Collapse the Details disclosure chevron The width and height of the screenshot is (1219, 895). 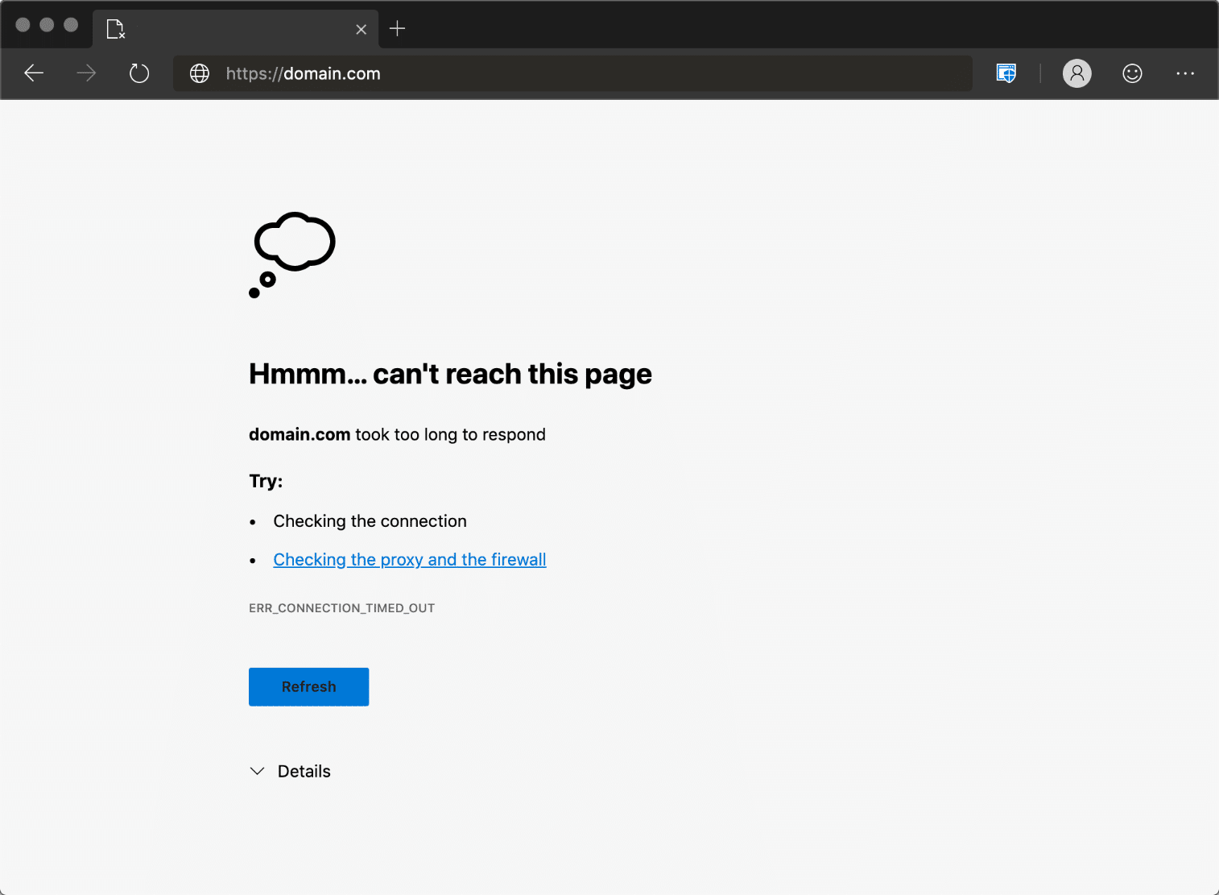coord(257,771)
